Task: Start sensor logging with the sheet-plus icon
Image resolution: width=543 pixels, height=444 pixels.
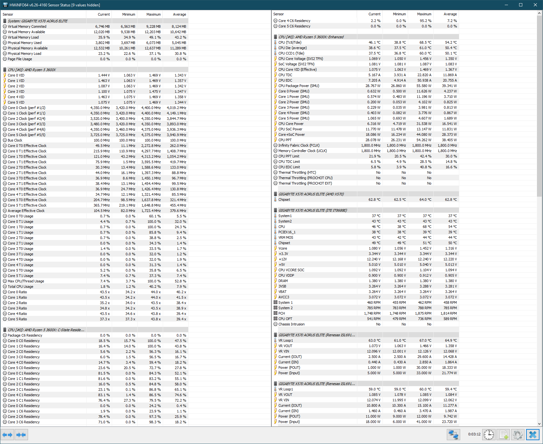Action: pos(503,435)
